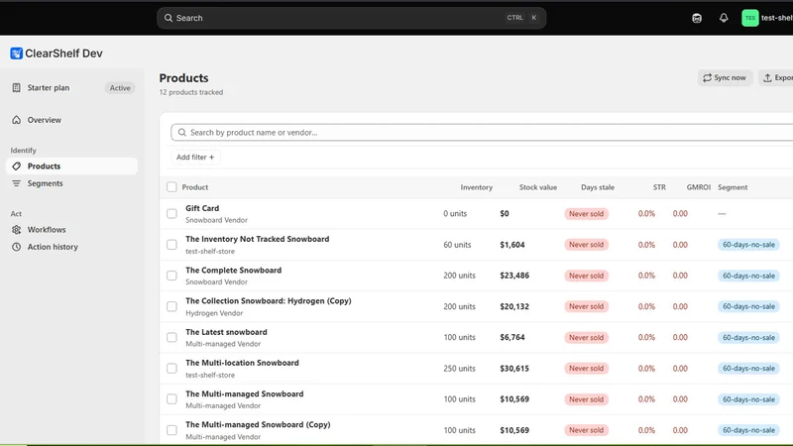Click the CTRL K shortcut hint
The height and width of the screenshot is (446, 793).
pyautogui.click(x=522, y=18)
